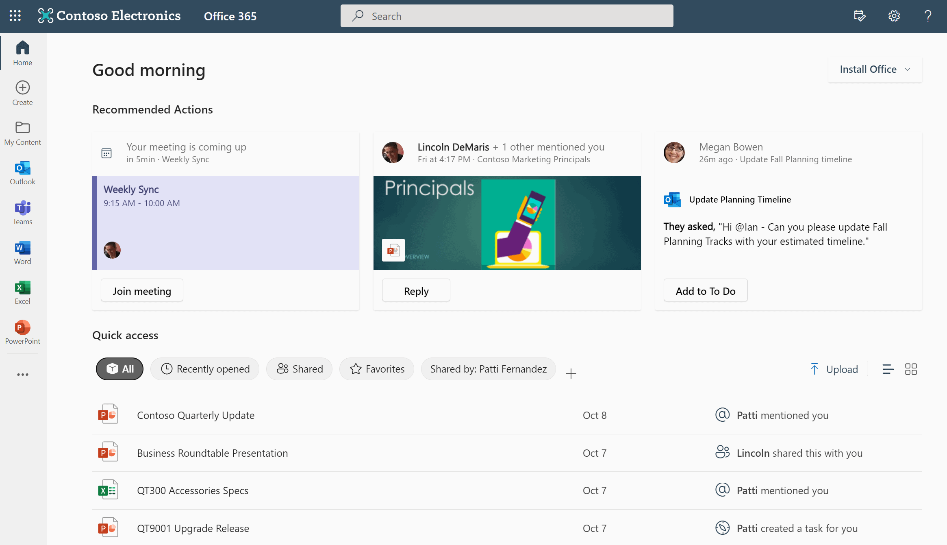
Task: Focus the Search box
Action: tap(507, 16)
